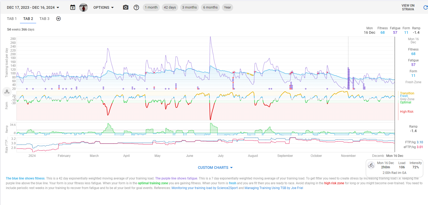Viewport: 428px width, 205px height.
Task: Click the refresh icon at top right
Action: (425, 7)
